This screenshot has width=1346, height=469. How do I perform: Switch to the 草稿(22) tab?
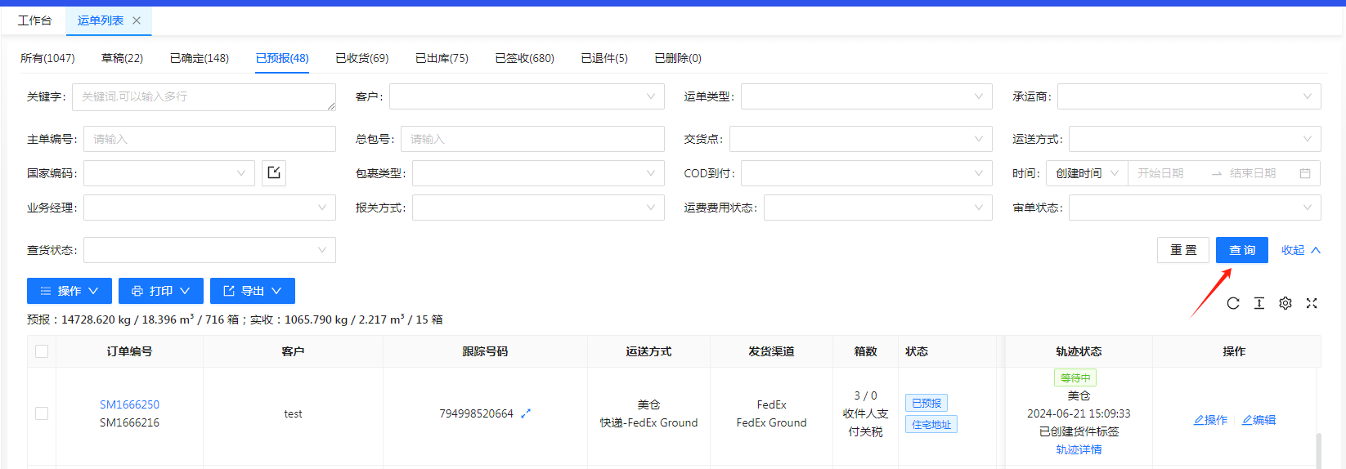tap(122, 58)
